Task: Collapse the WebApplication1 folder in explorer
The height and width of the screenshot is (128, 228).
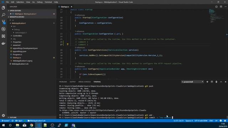Action: (19, 23)
